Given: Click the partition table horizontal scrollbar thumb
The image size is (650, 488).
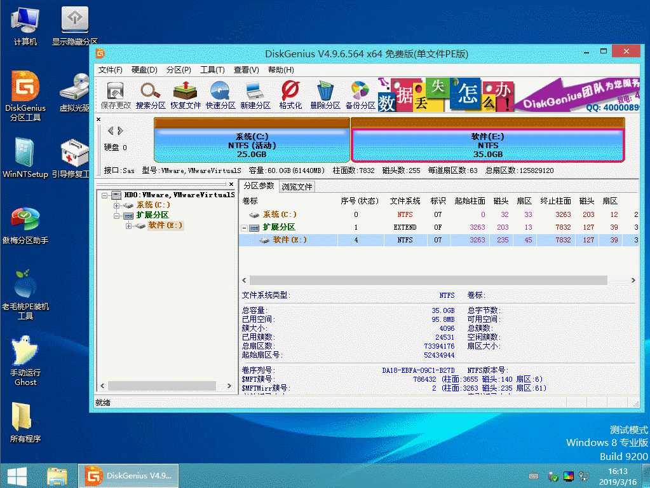Looking at the screenshot, I should point(428,281).
